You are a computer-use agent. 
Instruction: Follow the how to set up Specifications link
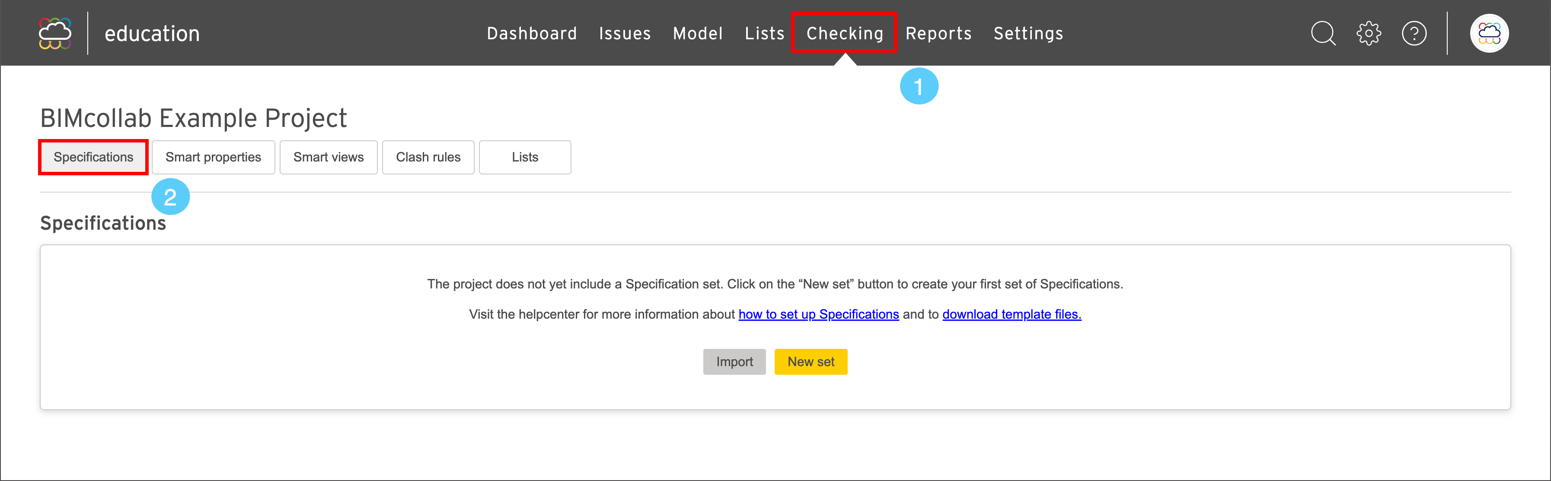click(818, 314)
